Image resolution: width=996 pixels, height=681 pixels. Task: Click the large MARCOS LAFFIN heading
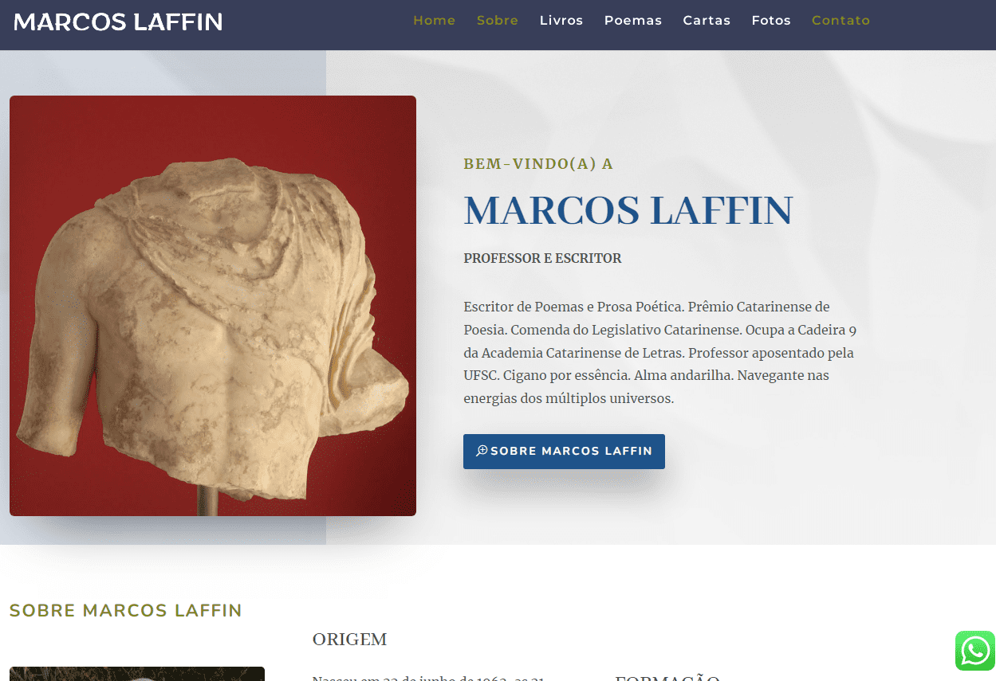tap(628, 210)
